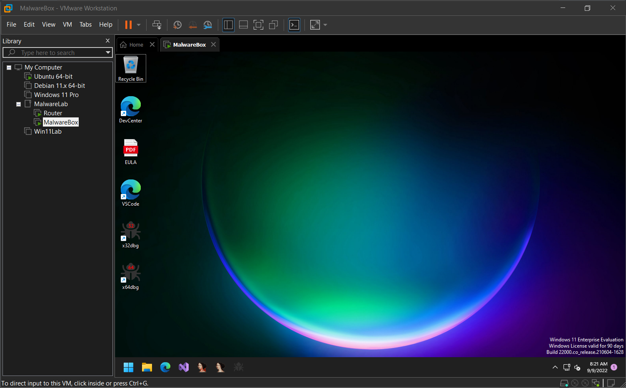
Task: Enter full screen mode
Action: 258,25
